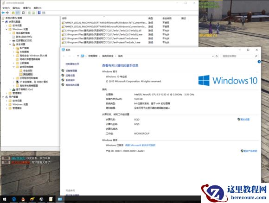Image resolution: width=269 pixels, height=203 pixels.
Task: Expand the 高级安全 Windows 防火墙 node
Action: (14, 56)
